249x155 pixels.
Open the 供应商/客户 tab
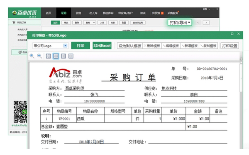coord(125,13)
